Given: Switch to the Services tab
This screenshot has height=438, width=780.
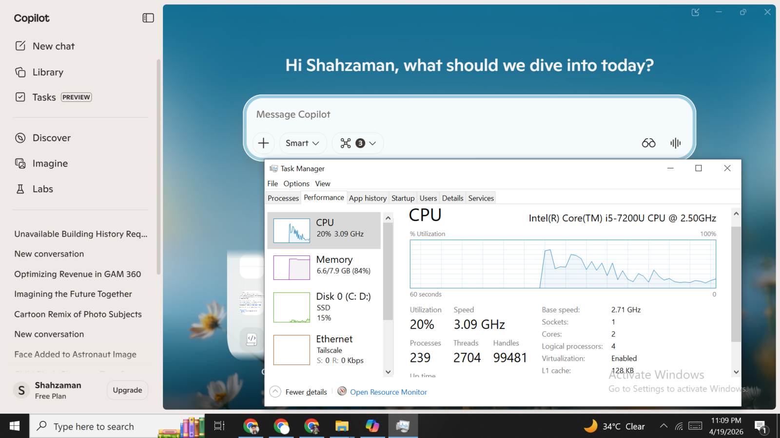Looking at the screenshot, I should point(481,198).
